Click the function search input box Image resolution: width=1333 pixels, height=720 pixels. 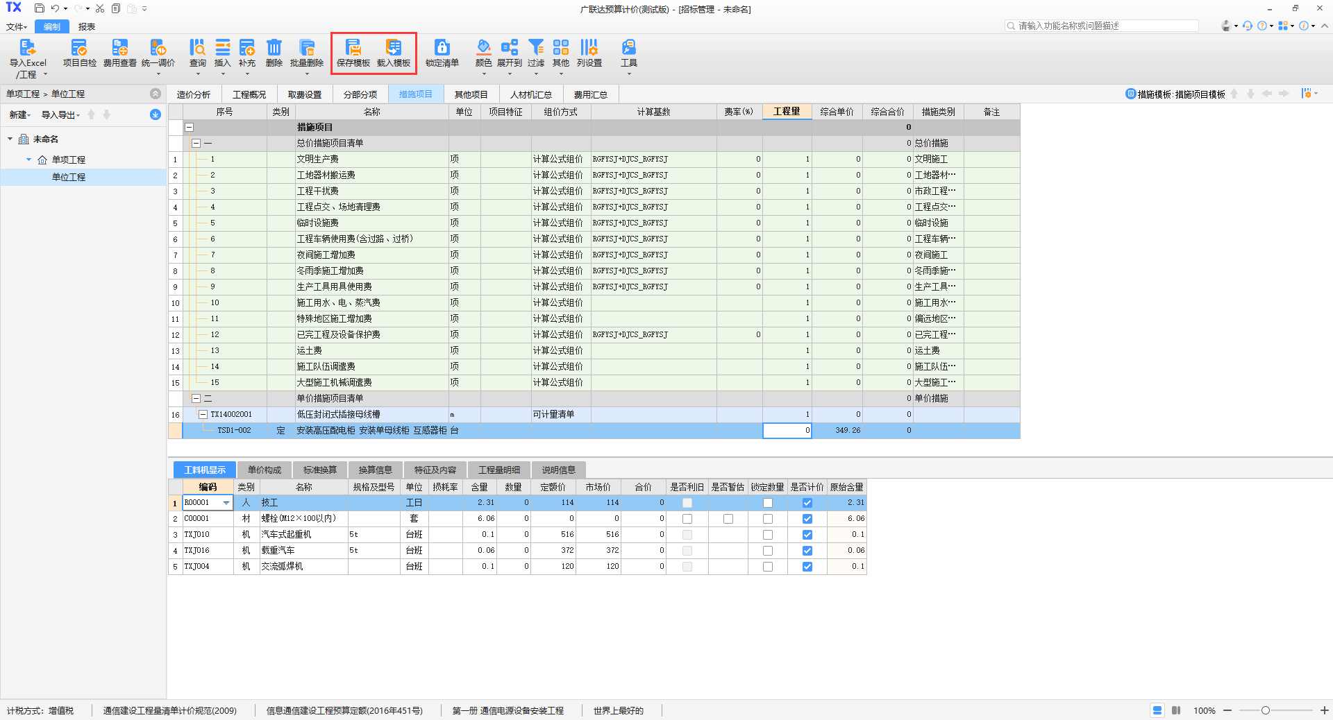point(1105,26)
